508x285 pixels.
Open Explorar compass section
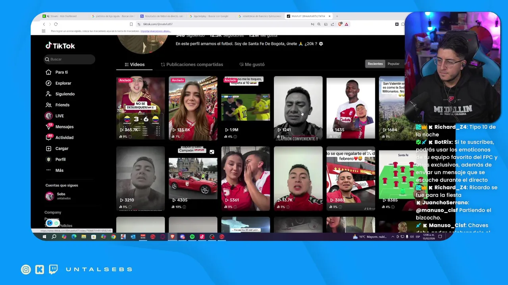tap(58, 83)
